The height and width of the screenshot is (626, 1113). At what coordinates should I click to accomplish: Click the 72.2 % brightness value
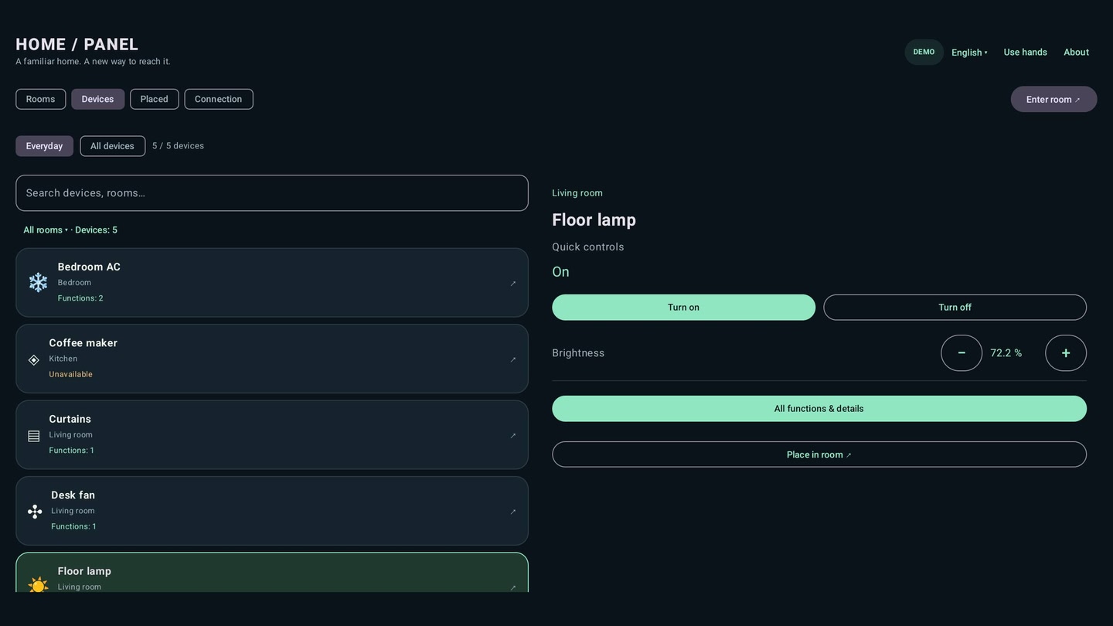coord(1006,353)
